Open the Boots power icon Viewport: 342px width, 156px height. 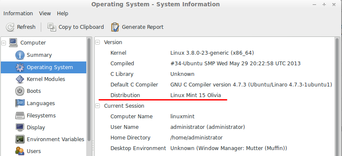[x=20, y=91]
